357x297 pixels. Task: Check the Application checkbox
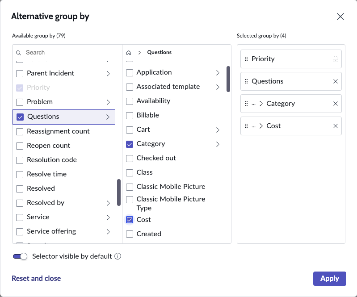click(130, 73)
